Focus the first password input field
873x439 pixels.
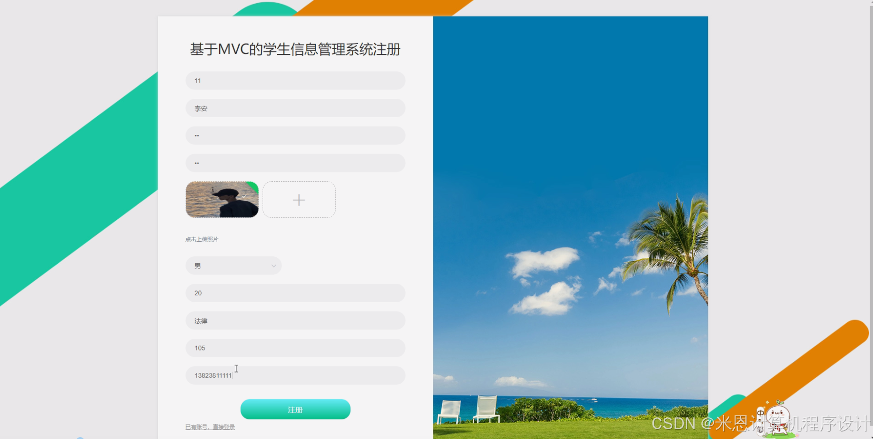pos(295,135)
